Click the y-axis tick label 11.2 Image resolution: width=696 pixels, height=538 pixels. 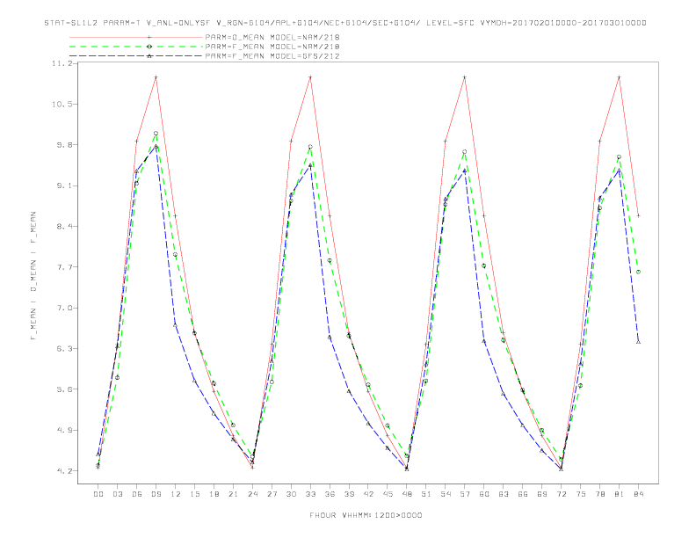point(62,63)
